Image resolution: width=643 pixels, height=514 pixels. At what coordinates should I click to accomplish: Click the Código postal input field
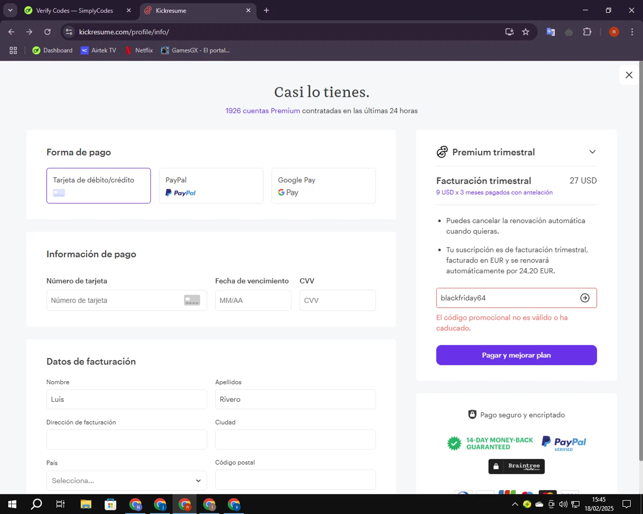pyautogui.click(x=295, y=480)
